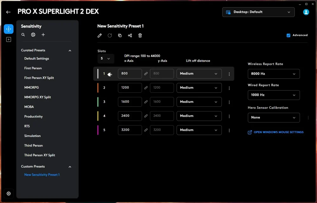Screen dimensions: 317x203
Task: Change lift off distance for slot 5
Action: (x=199, y=130)
